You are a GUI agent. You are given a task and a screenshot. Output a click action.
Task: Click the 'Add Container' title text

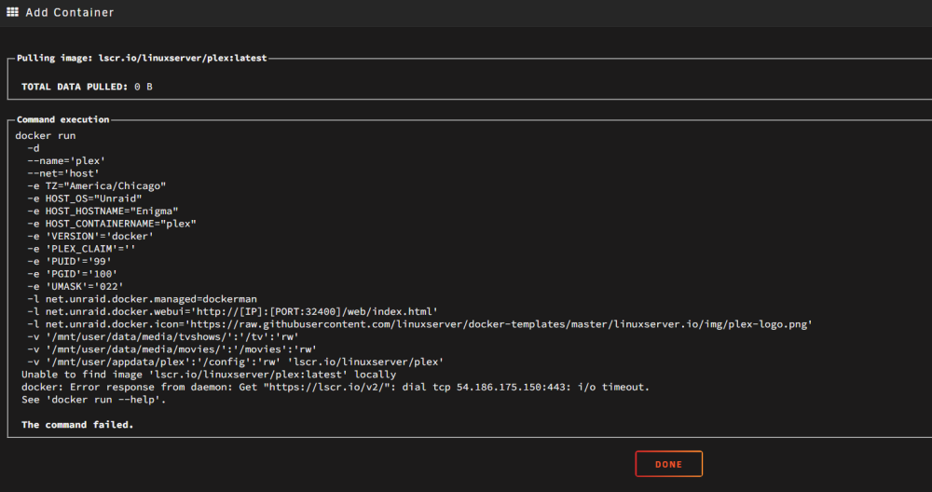[x=70, y=12]
